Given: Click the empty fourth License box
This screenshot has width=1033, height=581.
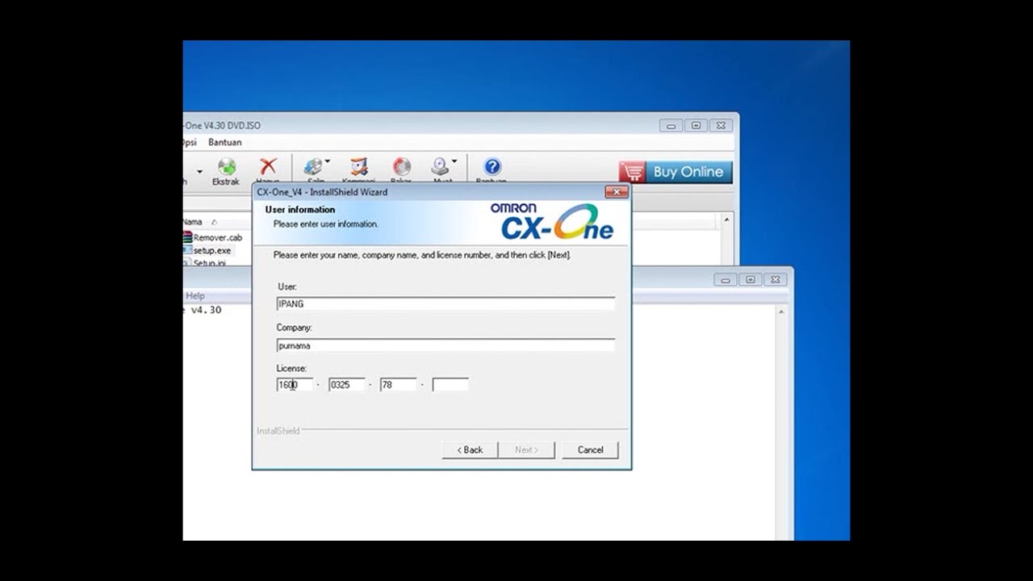Looking at the screenshot, I should point(450,385).
